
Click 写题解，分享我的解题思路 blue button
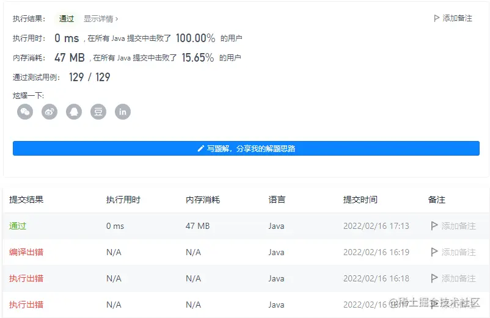246,148
